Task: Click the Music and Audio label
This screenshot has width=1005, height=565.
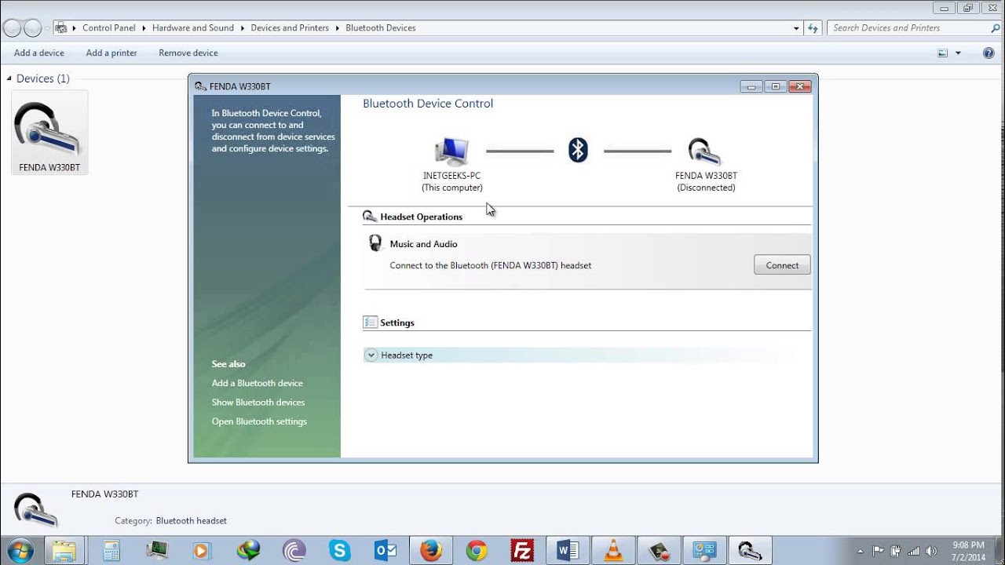Action: 423,244
